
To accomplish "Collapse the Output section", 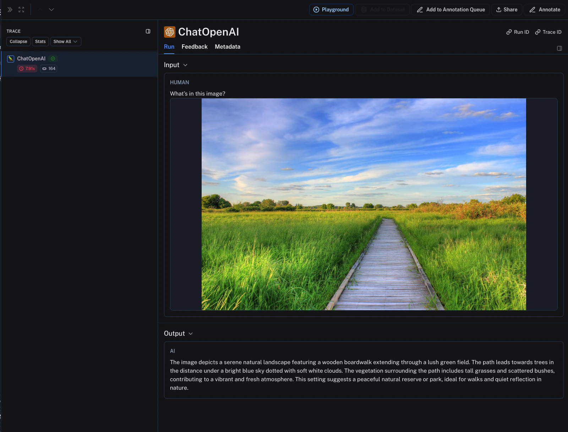I will point(179,334).
